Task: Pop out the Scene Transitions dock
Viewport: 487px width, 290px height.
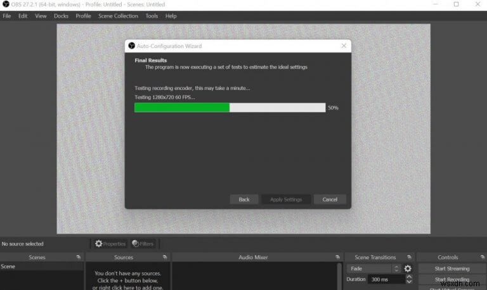Action: [409, 257]
